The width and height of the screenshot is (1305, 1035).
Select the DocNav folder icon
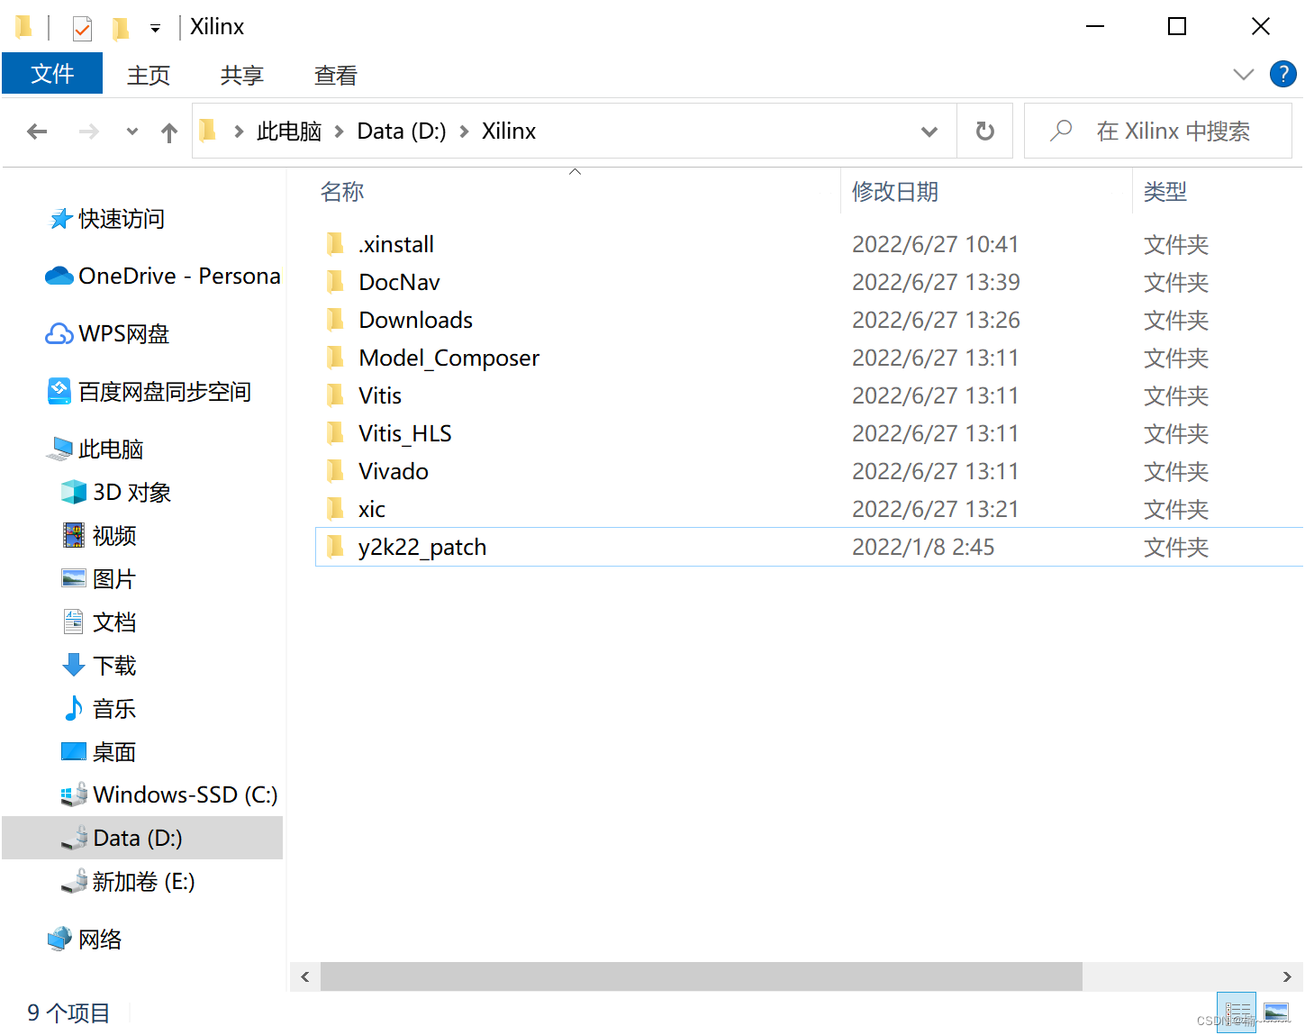[x=335, y=282]
